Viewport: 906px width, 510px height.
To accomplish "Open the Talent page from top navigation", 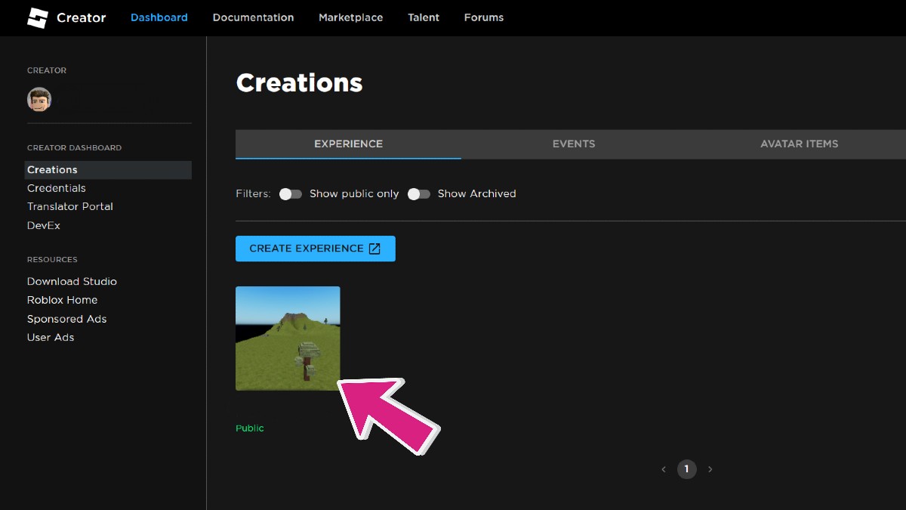I will click(423, 17).
